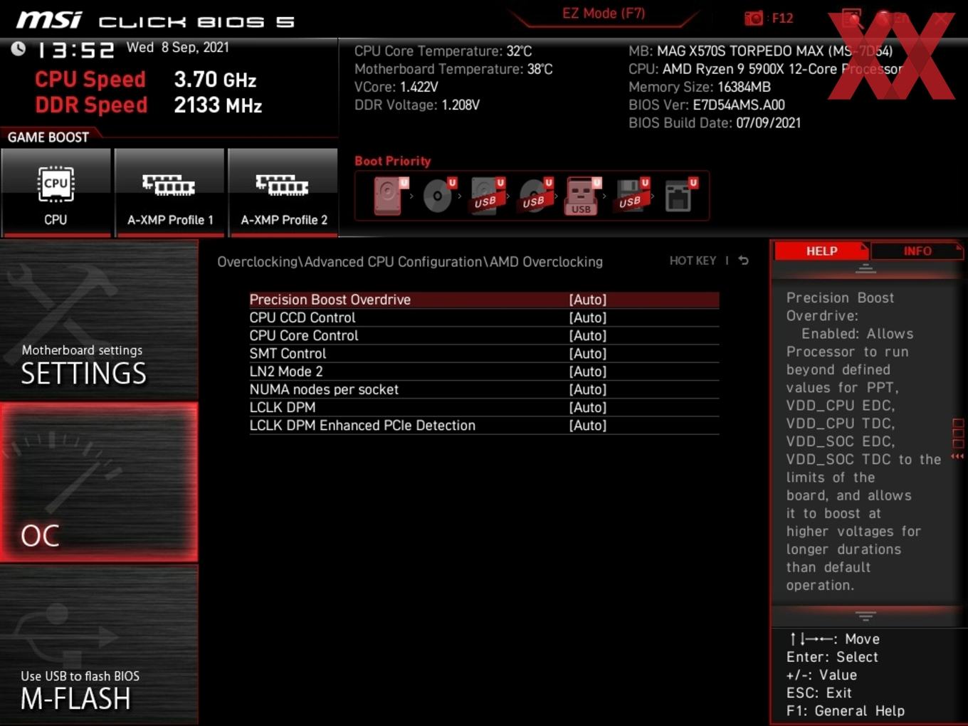
Task: Switch to EZ Mode (F7)
Action: (x=604, y=14)
